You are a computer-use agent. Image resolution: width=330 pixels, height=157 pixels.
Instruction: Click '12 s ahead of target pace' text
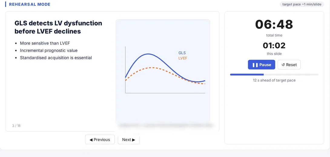point(274,80)
